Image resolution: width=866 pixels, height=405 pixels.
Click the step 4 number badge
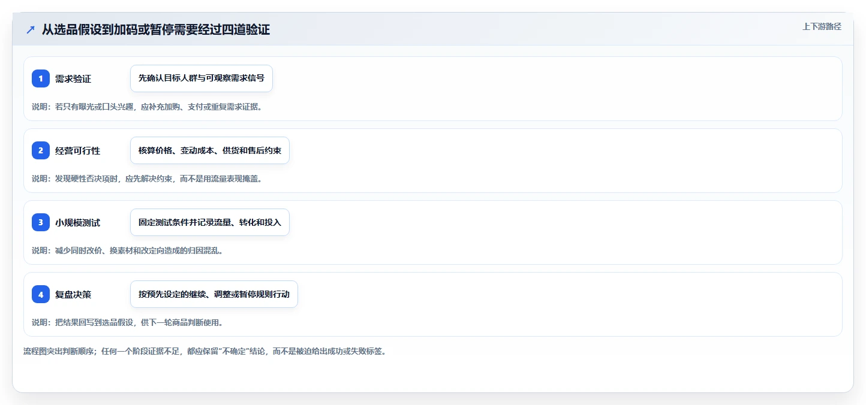(x=41, y=294)
